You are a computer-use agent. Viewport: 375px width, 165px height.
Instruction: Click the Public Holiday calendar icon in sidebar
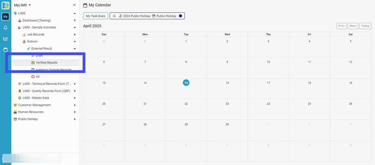point(15,119)
